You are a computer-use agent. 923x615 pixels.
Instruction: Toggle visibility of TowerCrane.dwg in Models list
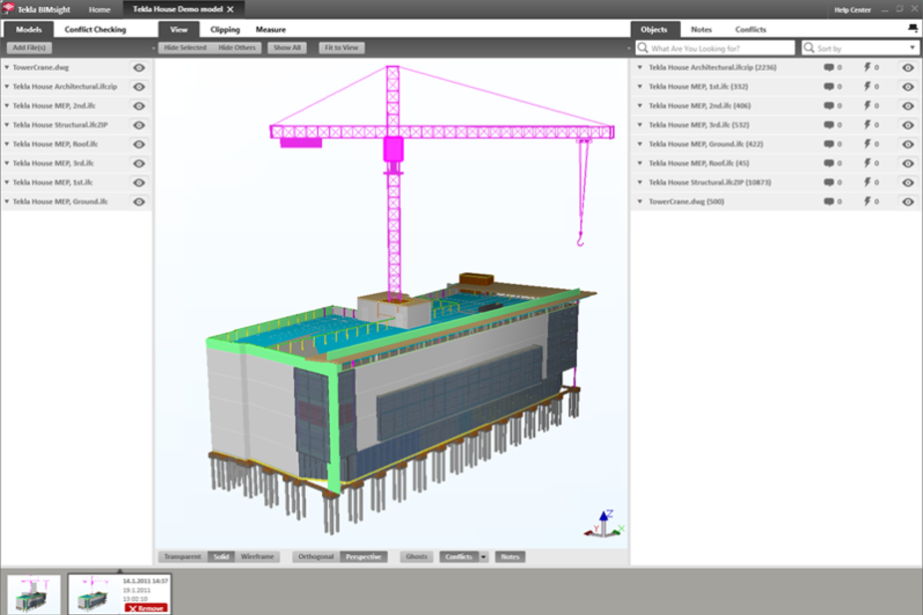click(x=139, y=68)
